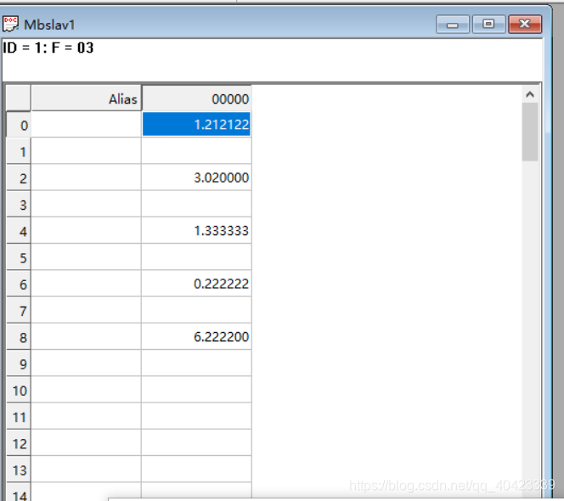This screenshot has width=564, height=501.
Task: Click row header 3
Action: (x=19, y=205)
